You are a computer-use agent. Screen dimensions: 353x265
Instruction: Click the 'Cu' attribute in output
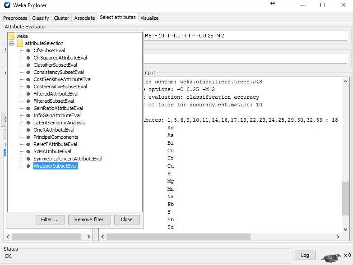[171, 166]
